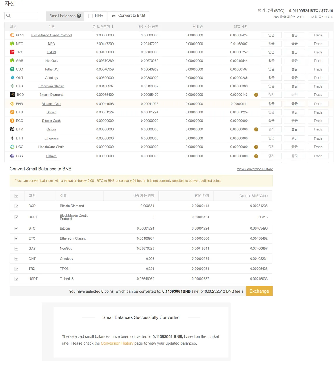The width and height of the screenshot is (335, 370).
Task: Click Trade button for HSR row
Action: click(318, 156)
